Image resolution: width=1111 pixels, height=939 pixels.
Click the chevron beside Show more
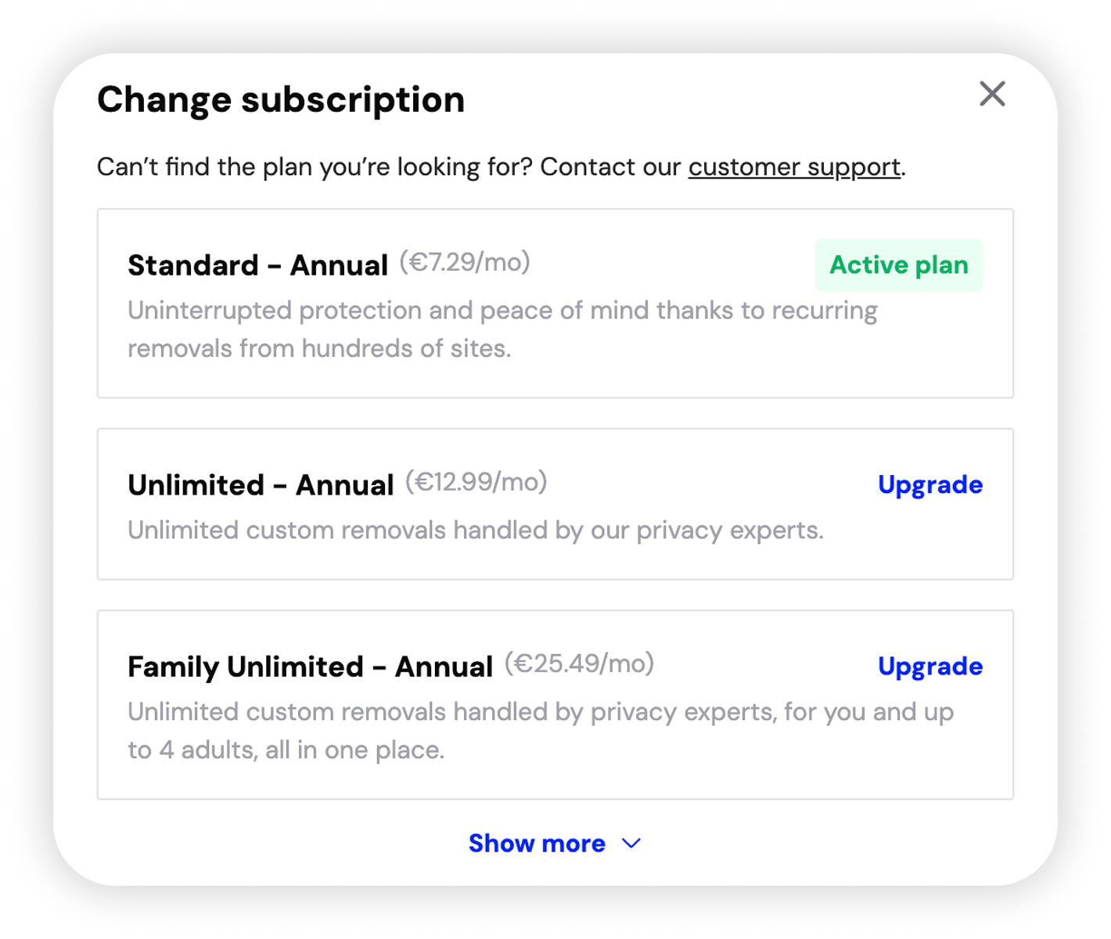(x=631, y=844)
